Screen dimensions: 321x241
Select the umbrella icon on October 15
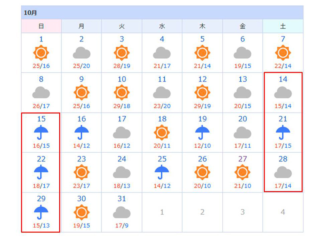(x=41, y=132)
